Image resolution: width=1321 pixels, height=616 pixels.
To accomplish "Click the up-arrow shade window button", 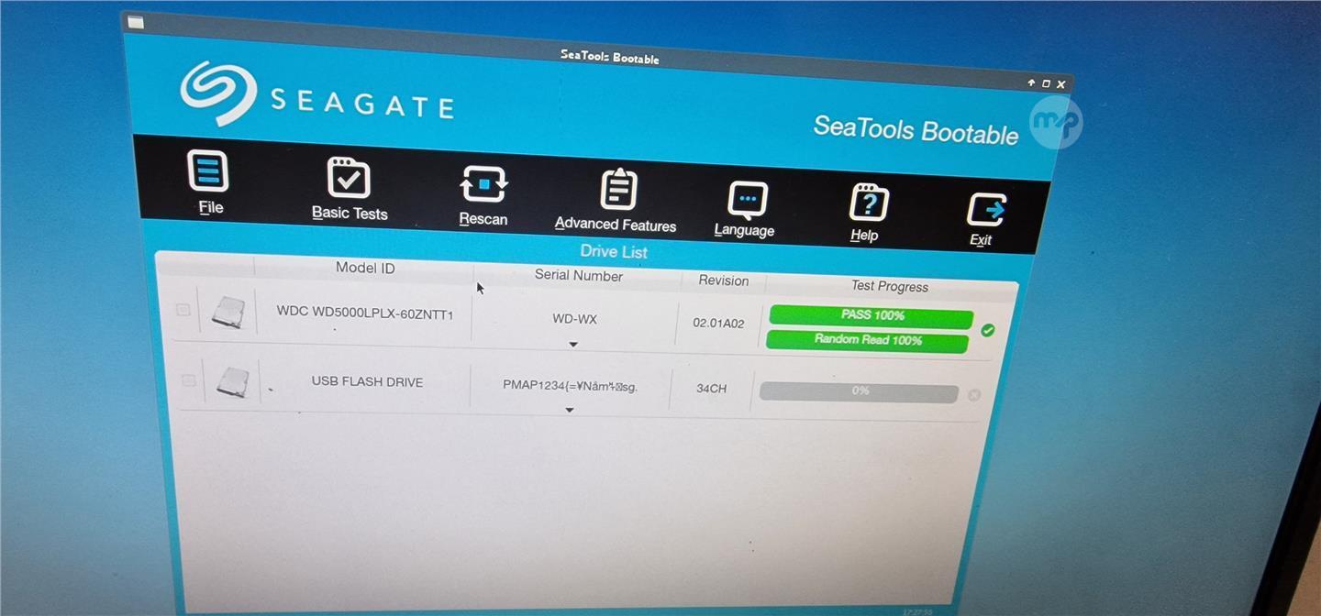I will point(1032,82).
